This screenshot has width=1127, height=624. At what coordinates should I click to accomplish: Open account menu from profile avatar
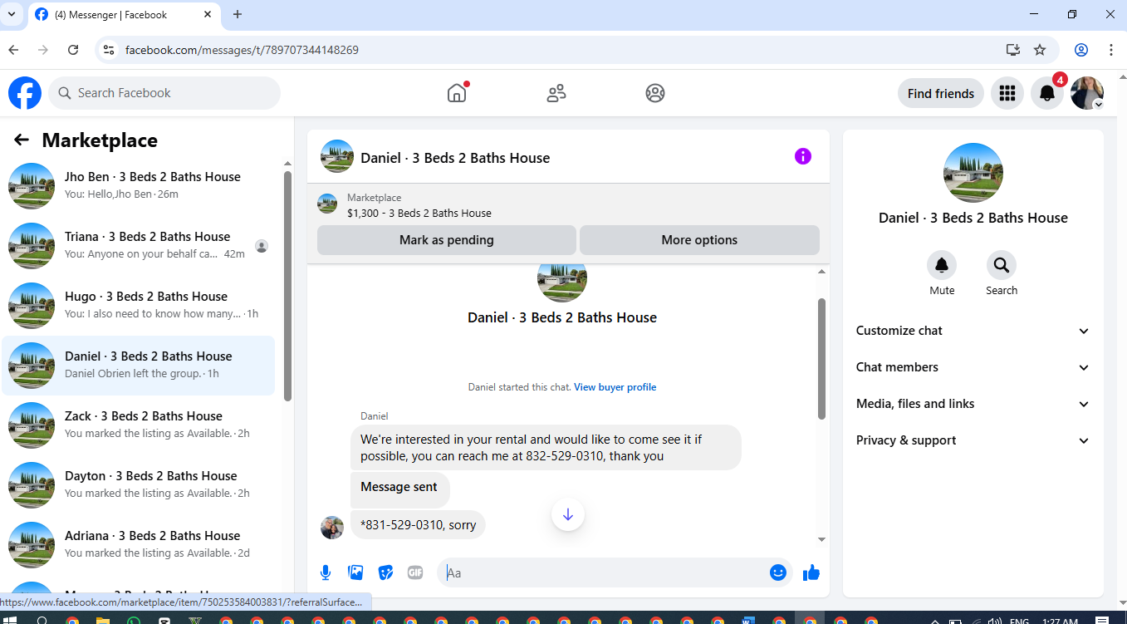tap(1087, 93)
